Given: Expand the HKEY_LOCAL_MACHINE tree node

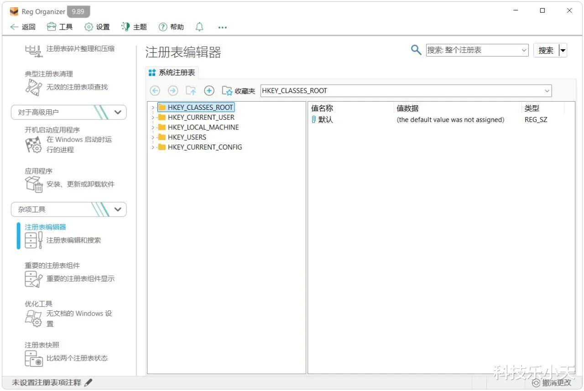Looking at the screenshot, I should coord(152,128).
